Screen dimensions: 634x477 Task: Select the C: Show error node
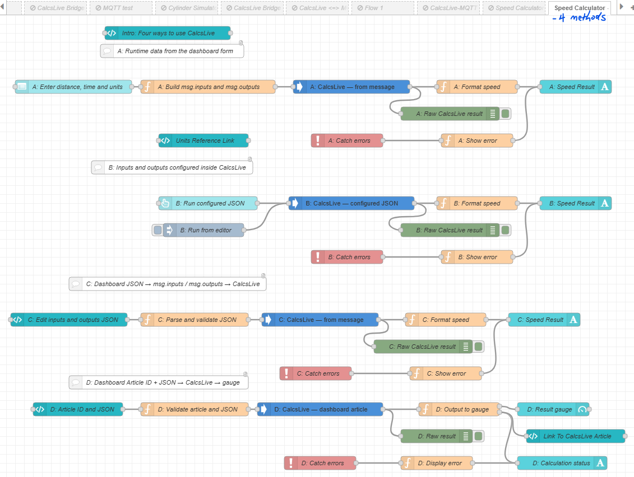(x=446, y=373)
